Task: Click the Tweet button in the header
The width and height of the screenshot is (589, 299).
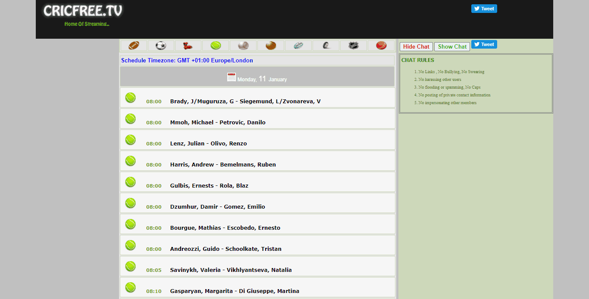Action: coord(484,9)
